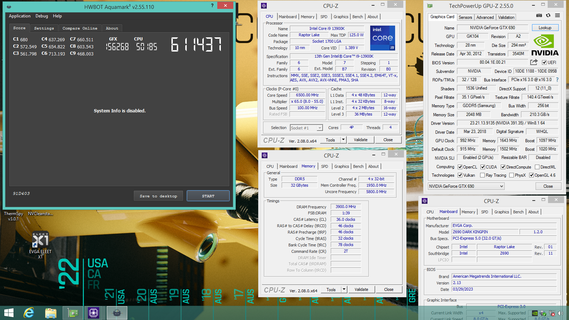Open SPD tab in the memory CPU-Z window
This screenshot has width=569, height=320.
click(x=324, y=166)
